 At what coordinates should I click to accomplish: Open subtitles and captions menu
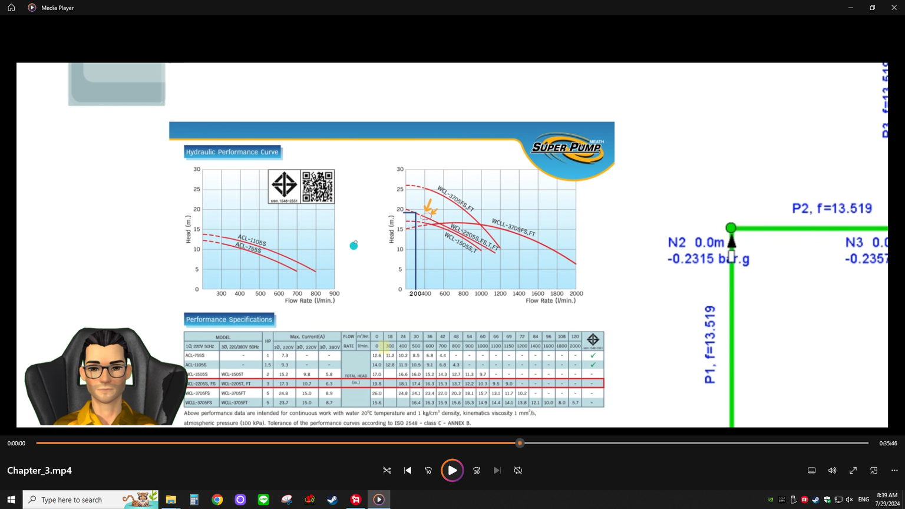pos(811,471)
